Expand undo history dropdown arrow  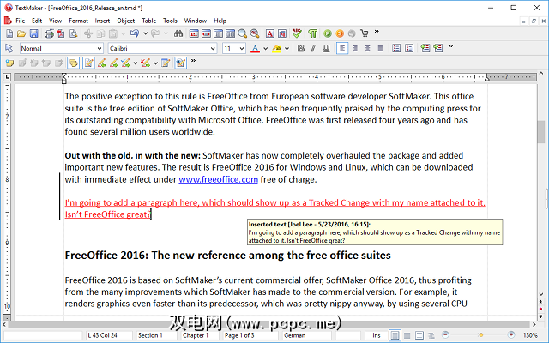145,33
